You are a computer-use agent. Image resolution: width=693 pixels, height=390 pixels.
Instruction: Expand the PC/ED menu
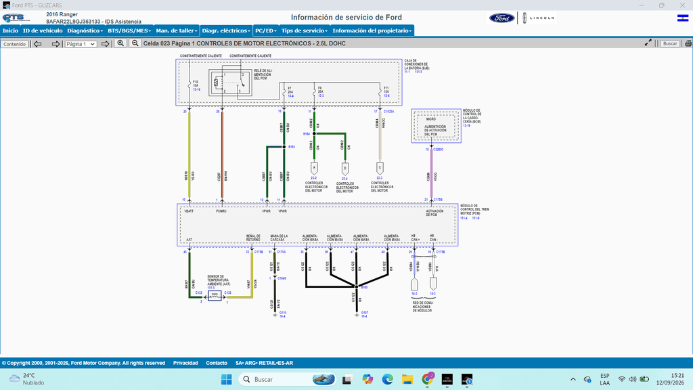(x=266, y=30)
